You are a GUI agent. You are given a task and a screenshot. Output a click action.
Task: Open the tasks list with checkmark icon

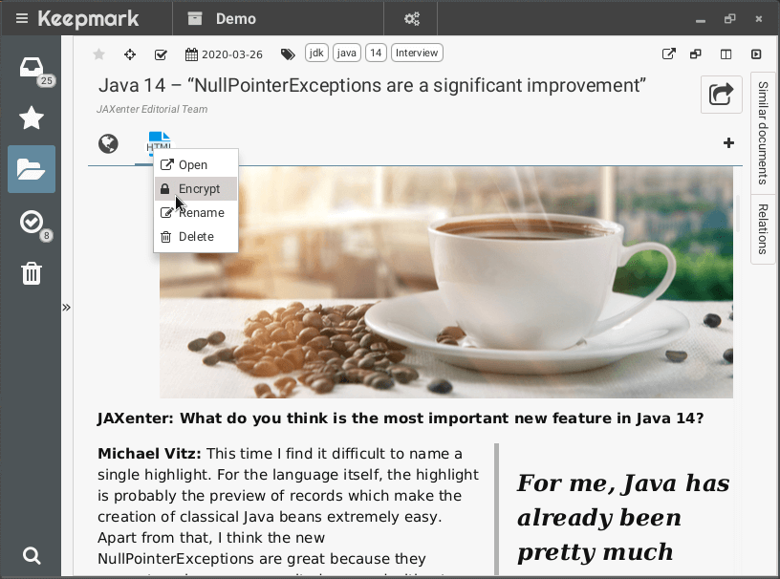(x=32, y=223)
